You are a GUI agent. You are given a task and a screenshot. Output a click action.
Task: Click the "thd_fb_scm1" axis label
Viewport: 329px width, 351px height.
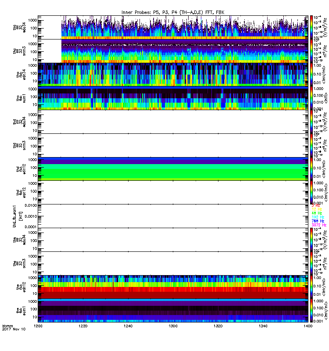click(x=14, y=216)
